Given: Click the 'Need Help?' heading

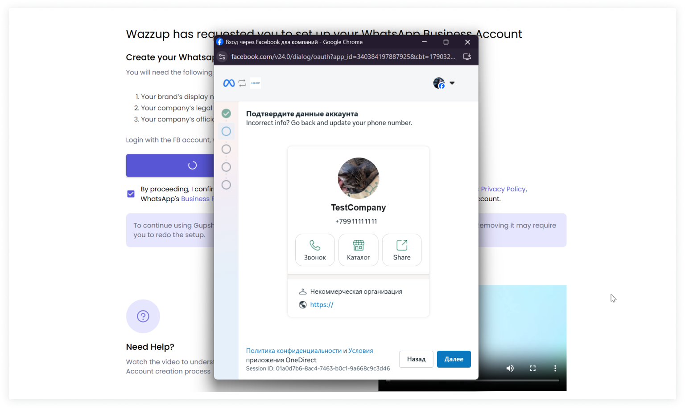Looking at the screenshot, I should pyautogui.click(x=150, y=347).
